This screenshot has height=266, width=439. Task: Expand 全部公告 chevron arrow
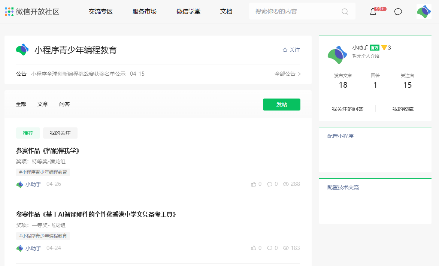coord(299,74)
